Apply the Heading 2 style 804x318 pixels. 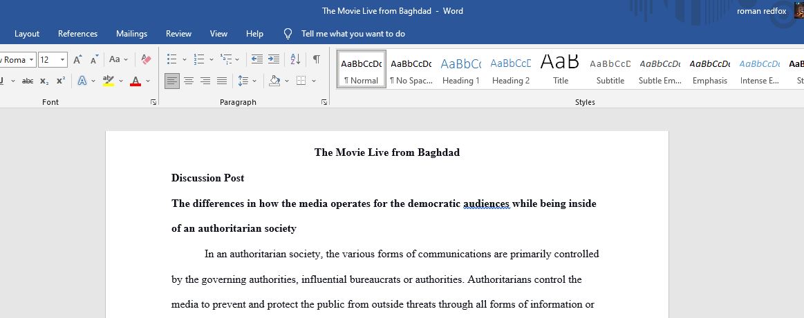click(511, 69)
